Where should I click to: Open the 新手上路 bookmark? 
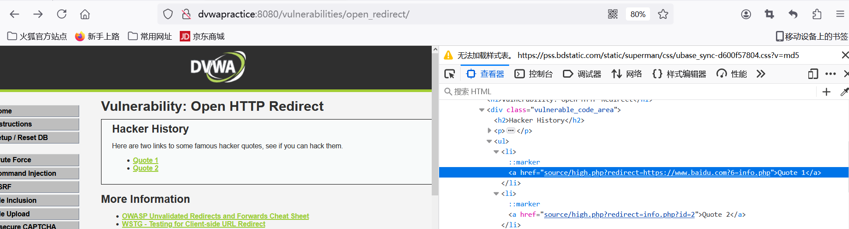[97, 36]
